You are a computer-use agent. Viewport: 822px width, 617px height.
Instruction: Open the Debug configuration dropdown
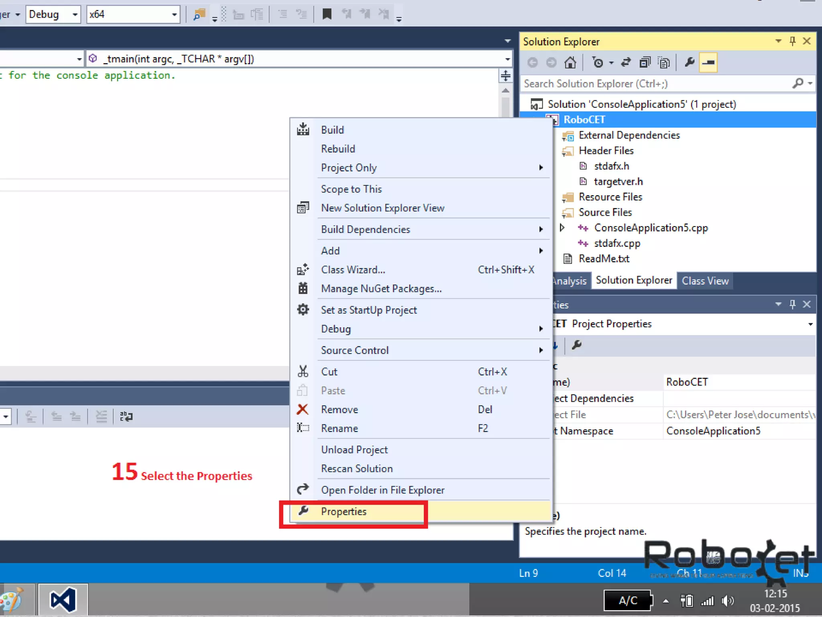coord(75,14)
